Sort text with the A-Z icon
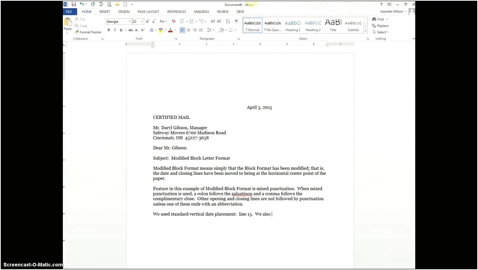This screenshot has width=478, height=270. click(228, 22)
